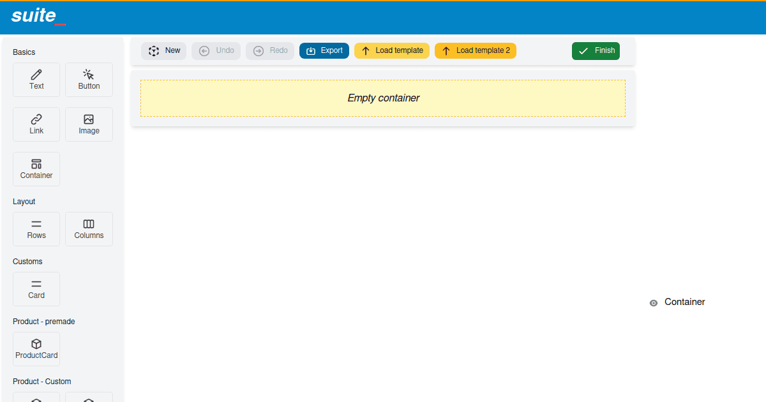Select the Card block under Customs

36,288
